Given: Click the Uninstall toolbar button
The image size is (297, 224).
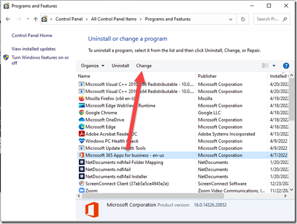Looking at the screenshot, I should coord(120,65).
